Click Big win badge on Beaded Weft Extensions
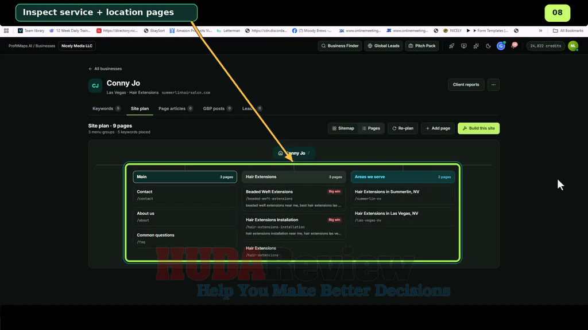This screenshot has height=330, width=588. coord(334,191)
